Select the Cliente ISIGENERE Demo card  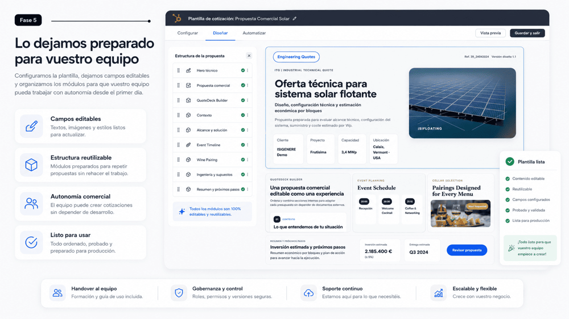[x=288, y=149]
